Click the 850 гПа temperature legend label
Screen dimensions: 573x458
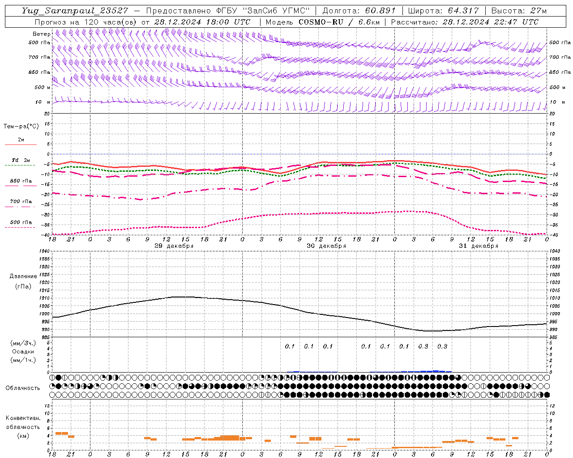pos(21,181)
